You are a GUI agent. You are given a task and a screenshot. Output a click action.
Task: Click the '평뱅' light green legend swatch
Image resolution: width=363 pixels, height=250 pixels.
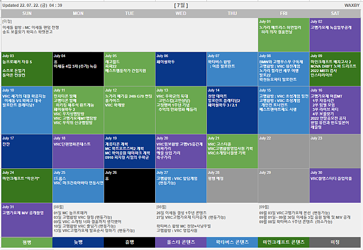(x=27, y=242)
